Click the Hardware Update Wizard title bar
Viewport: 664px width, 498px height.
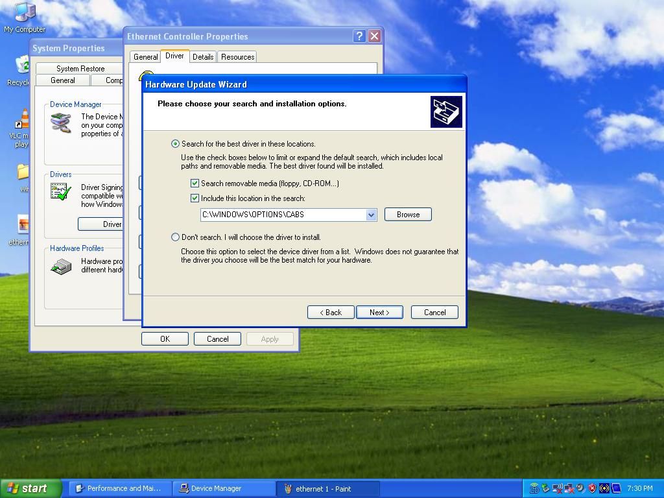[304, 84]
